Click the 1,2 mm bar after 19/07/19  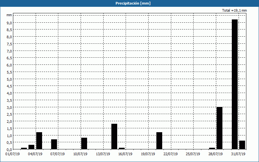(x=159, y=141)
